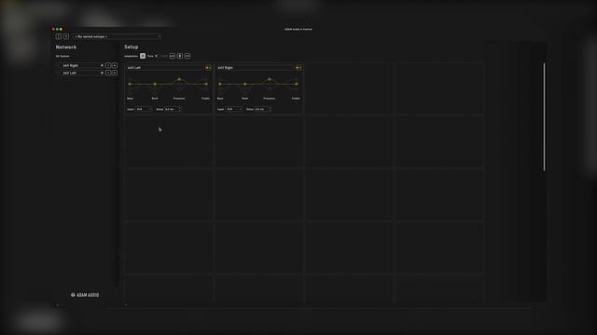
Task: Open the 'No saved setups' dropdown
Action: (x=117, y=36)
